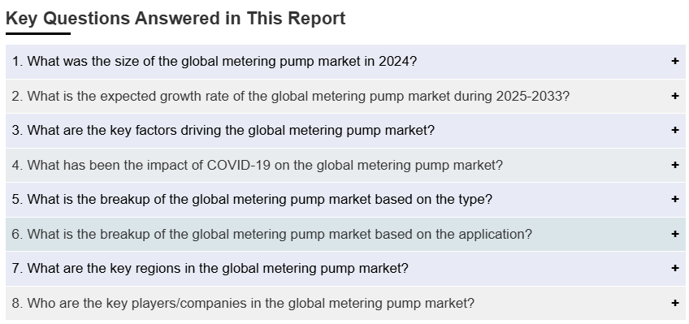
Task: Click plus icon beside breakup by type question
Action: pos(675,199)
